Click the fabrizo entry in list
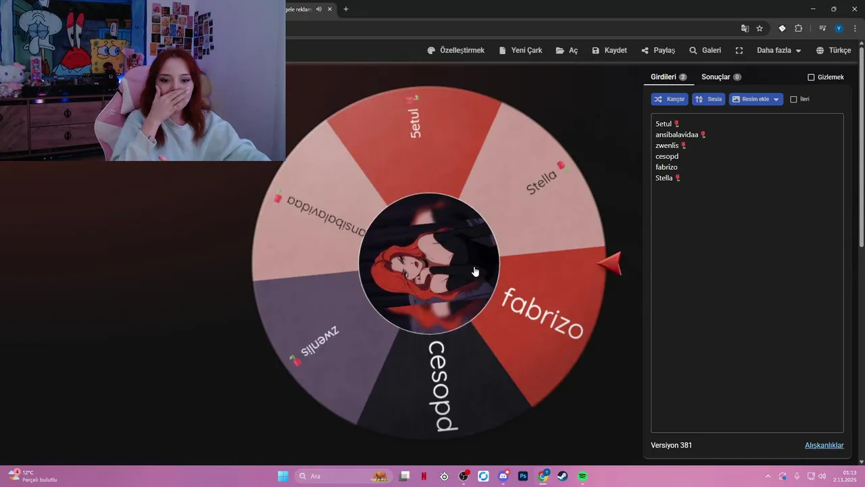This screenshot has height=487, width=865. 666,167
